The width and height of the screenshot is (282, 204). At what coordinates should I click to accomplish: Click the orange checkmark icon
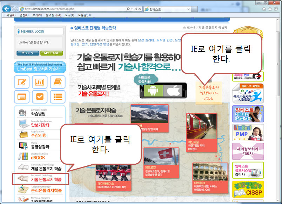point(40,97)
